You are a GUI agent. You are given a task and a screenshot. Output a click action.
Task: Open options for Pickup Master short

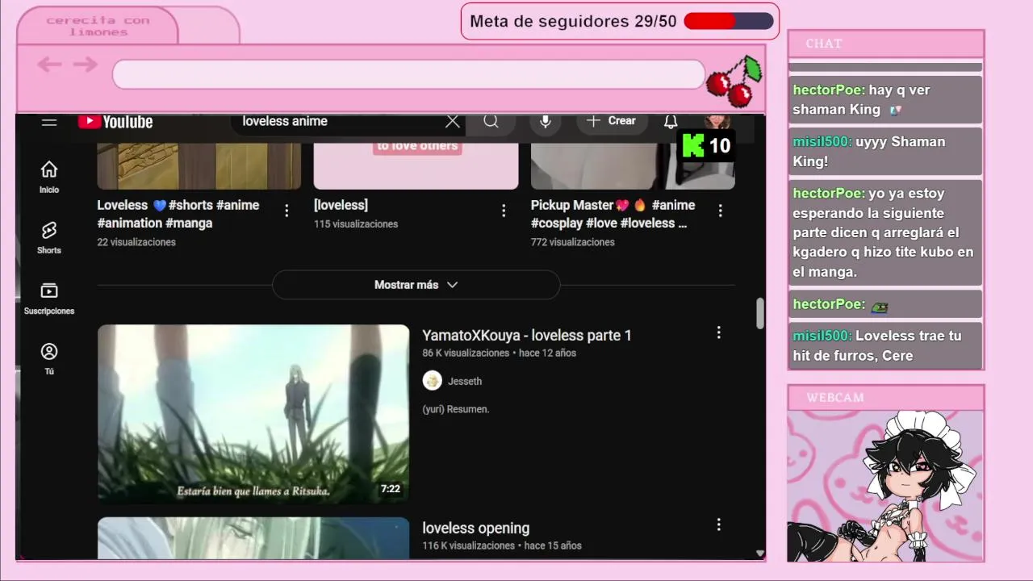(x=721, y=211)
